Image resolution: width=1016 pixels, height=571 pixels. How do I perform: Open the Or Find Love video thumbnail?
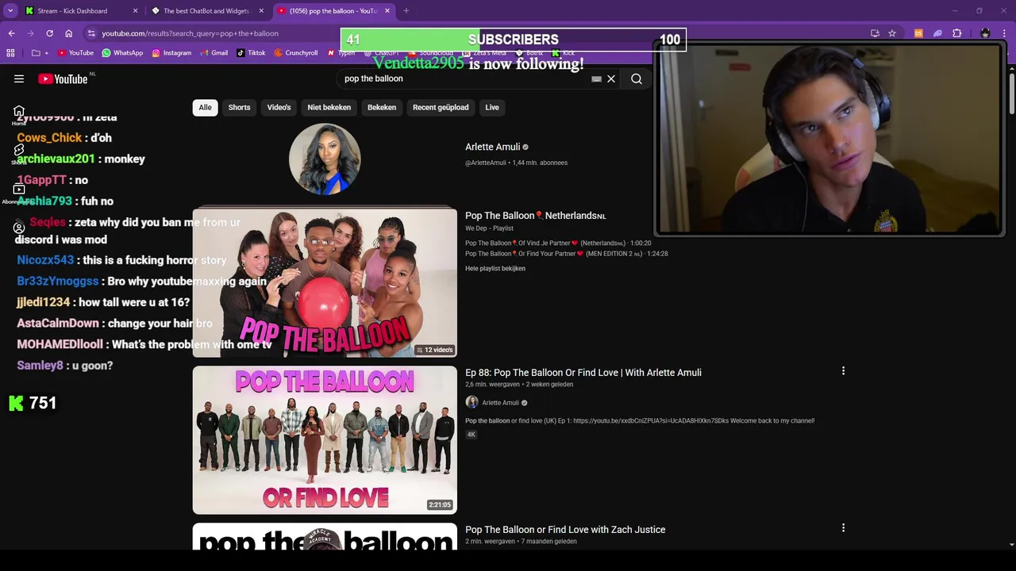tap(325, 440)
